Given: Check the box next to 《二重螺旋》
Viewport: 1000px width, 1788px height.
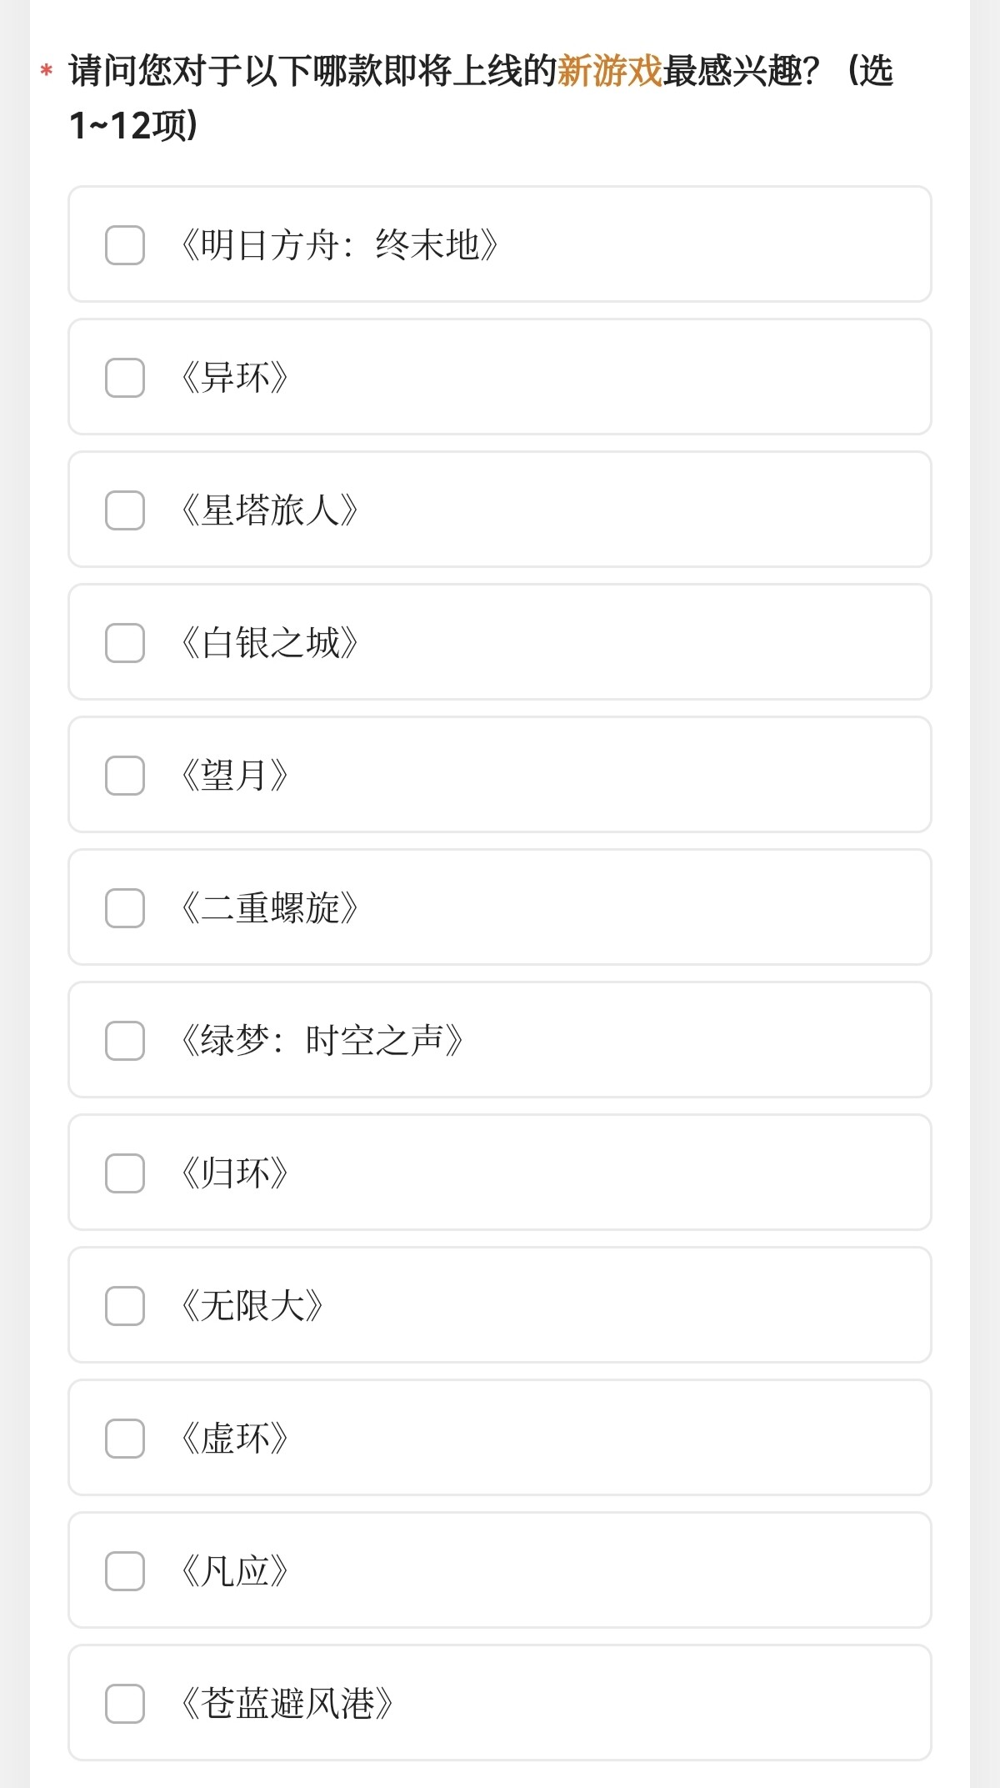Looking at the screenshot, I should point(125,908).
